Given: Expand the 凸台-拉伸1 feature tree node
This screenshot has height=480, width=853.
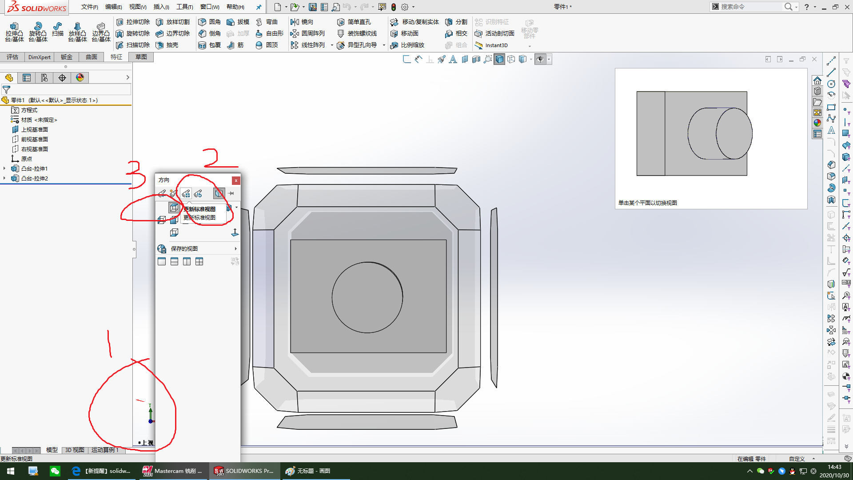Looking at the screenshot, I should click(x=4, y=168).
